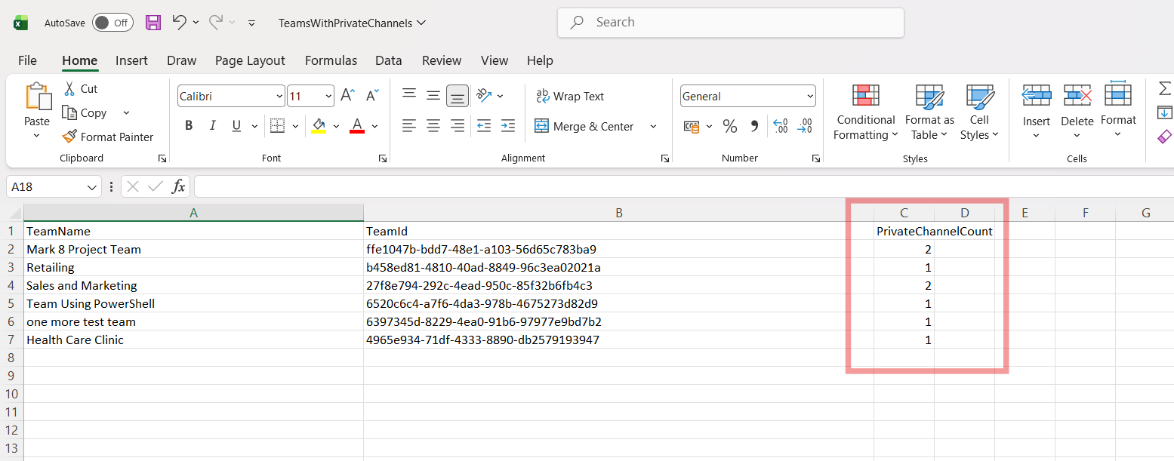
Task: Click the Wrap Text button
Action: [x=570, y=97]
